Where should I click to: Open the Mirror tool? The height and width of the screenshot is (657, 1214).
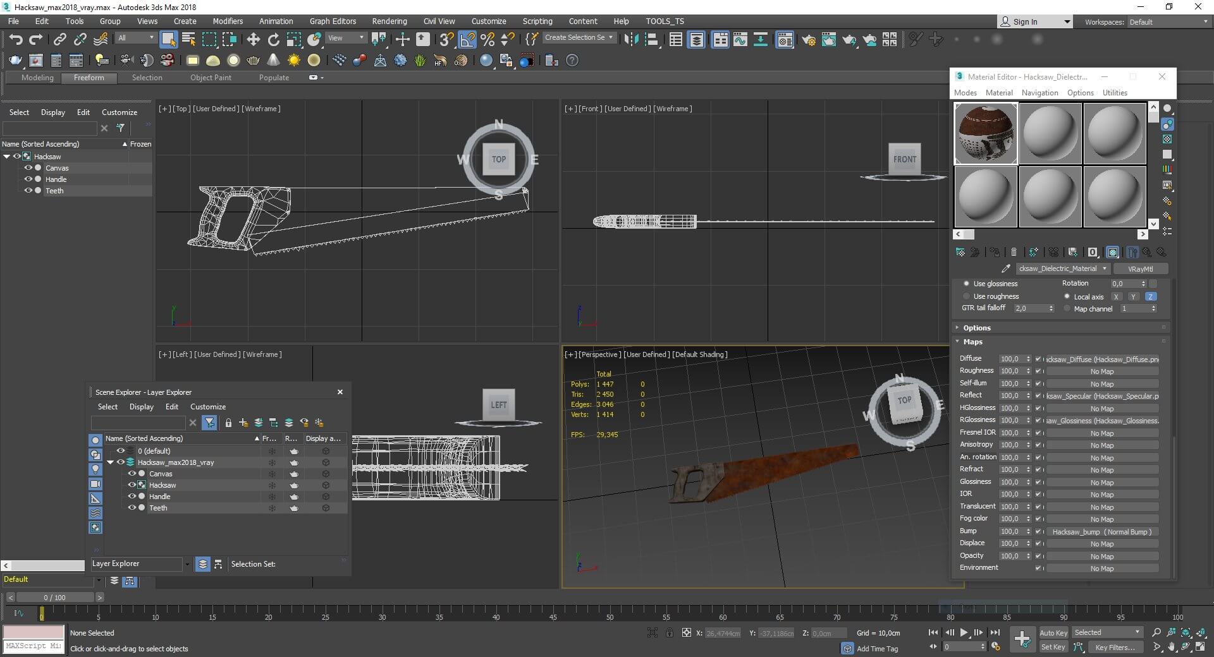[631, 40]
